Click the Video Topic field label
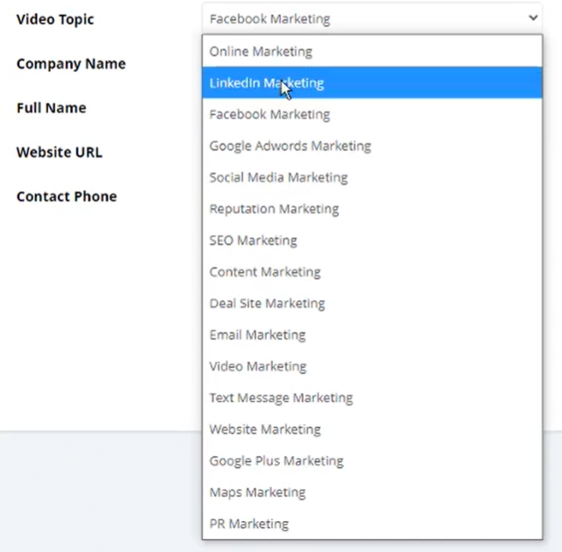This screenshot has width=562, height=552. point(55,19)
